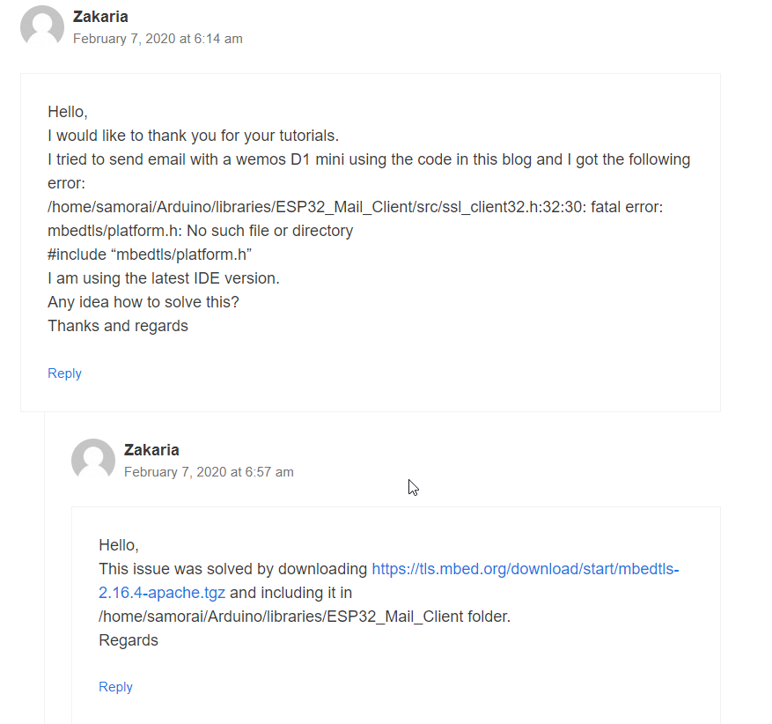Click the wemos D1 mini sentence
Image resolution: width=772 pixels, height=724 pixels.
pos(369,159)
